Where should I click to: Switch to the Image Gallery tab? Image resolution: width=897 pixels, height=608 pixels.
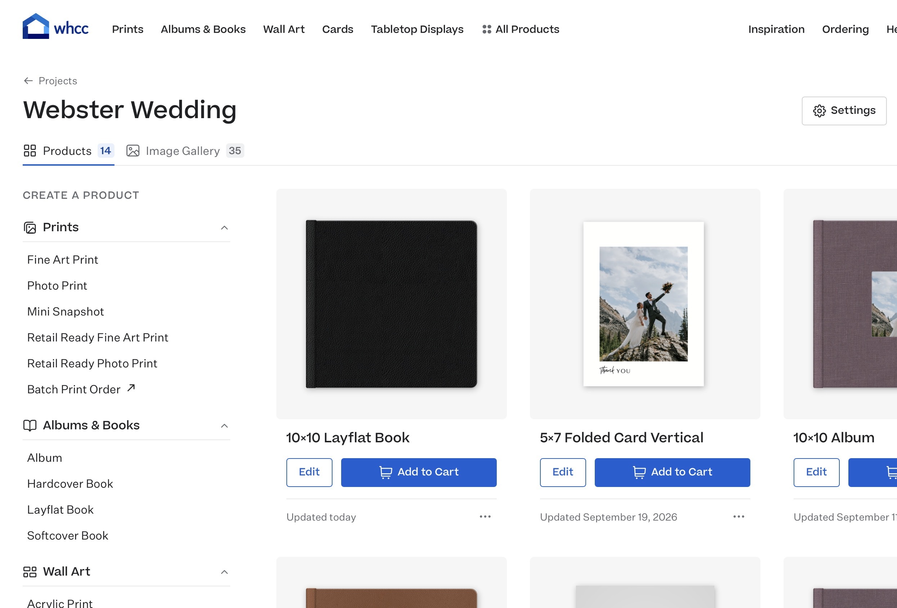pos(185,151)
